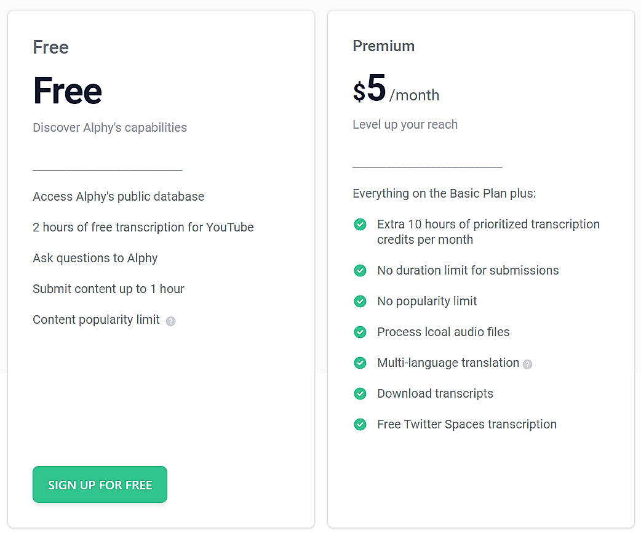Image resolution: width=641 pixels, height=538 pixels.
Task: Click the checkmark next to Process local audio files
Action: coord(360,332)
